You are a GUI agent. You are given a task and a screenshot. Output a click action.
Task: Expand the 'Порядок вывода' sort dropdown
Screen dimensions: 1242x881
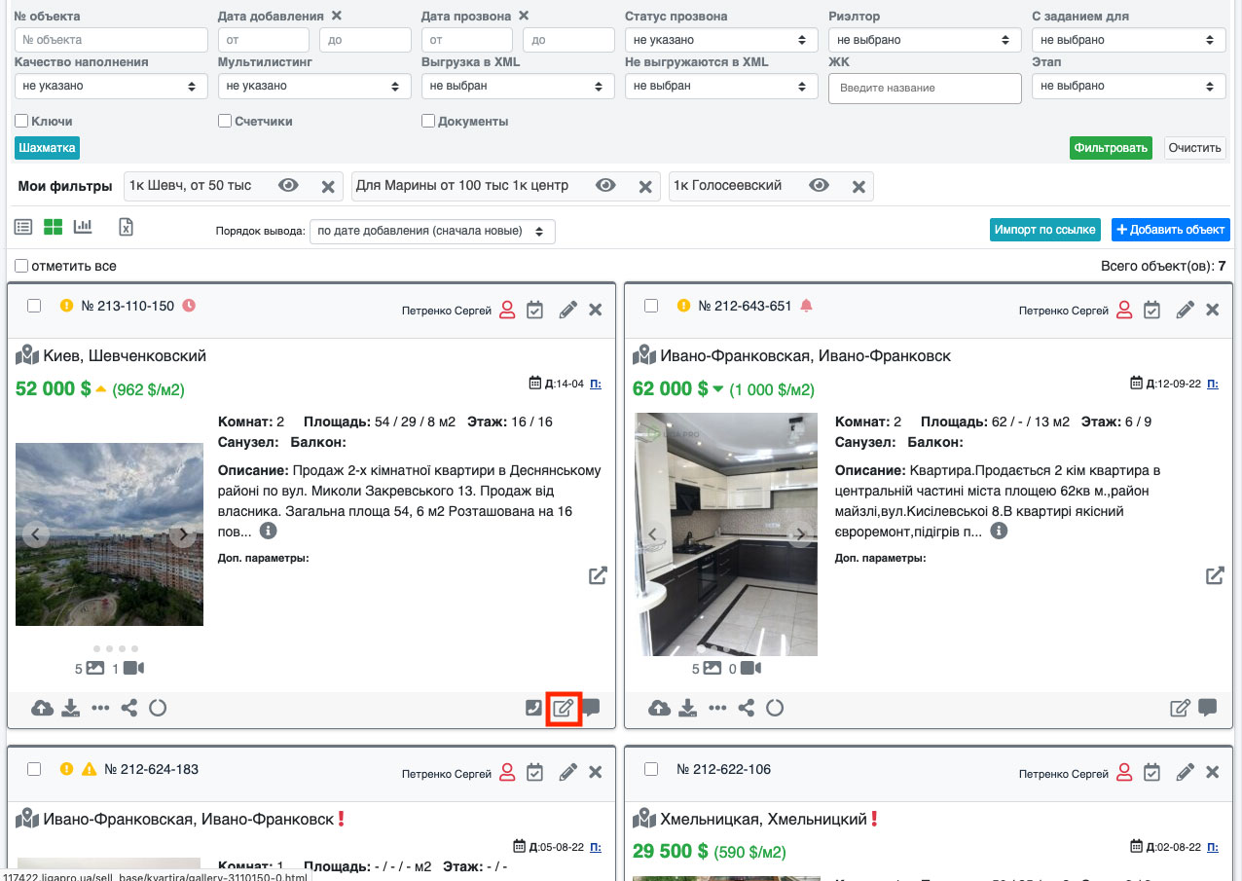click(432, 232)
